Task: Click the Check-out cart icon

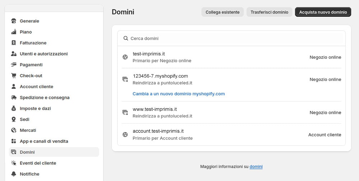Action: click(14, 76)
